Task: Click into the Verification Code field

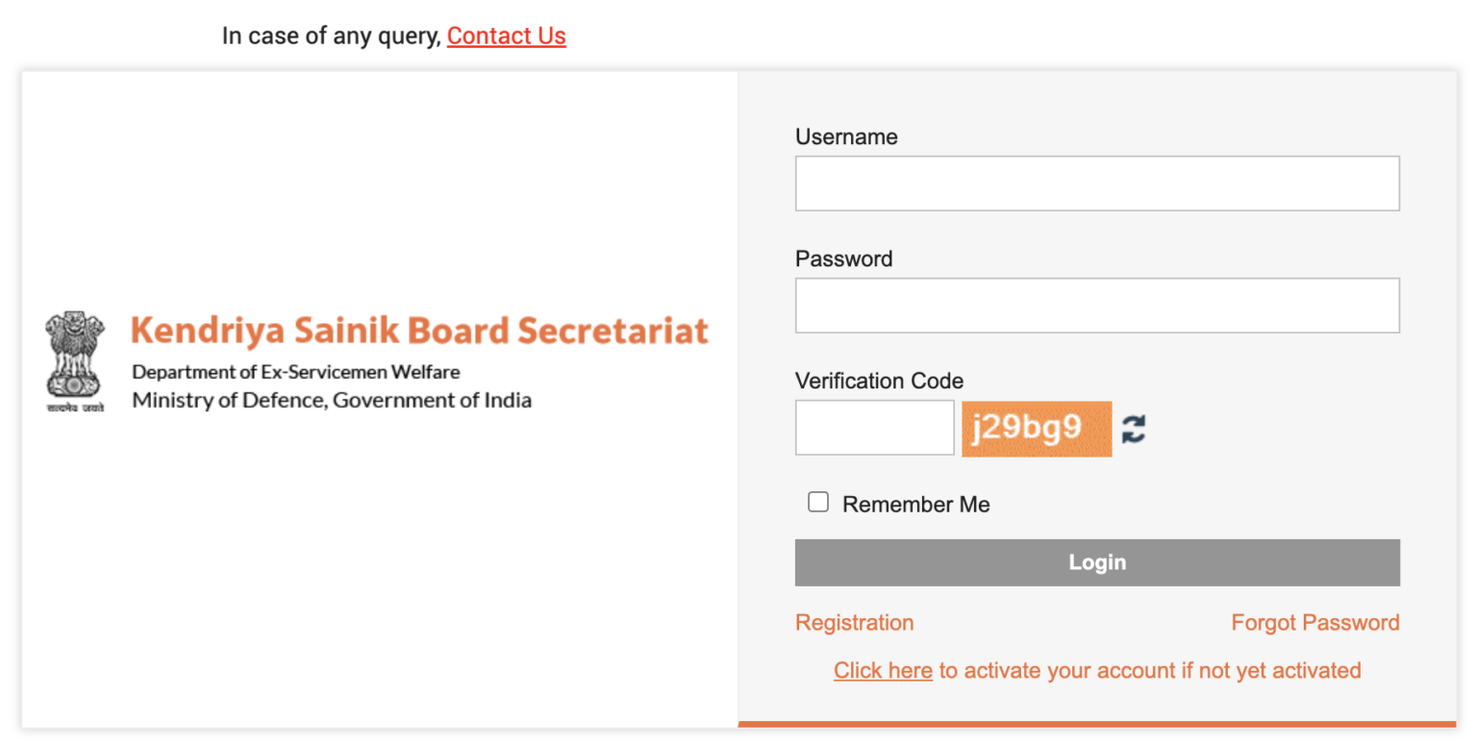Action: tap(874, 428)
